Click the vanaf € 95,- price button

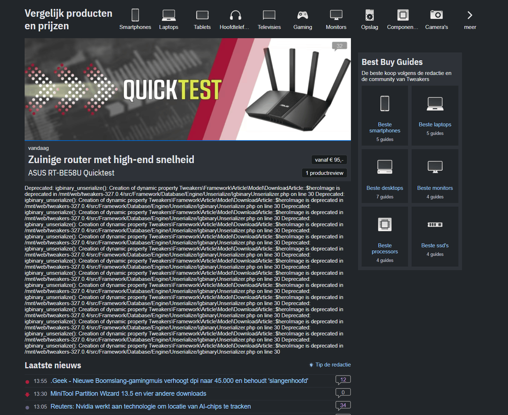point(329,160)
